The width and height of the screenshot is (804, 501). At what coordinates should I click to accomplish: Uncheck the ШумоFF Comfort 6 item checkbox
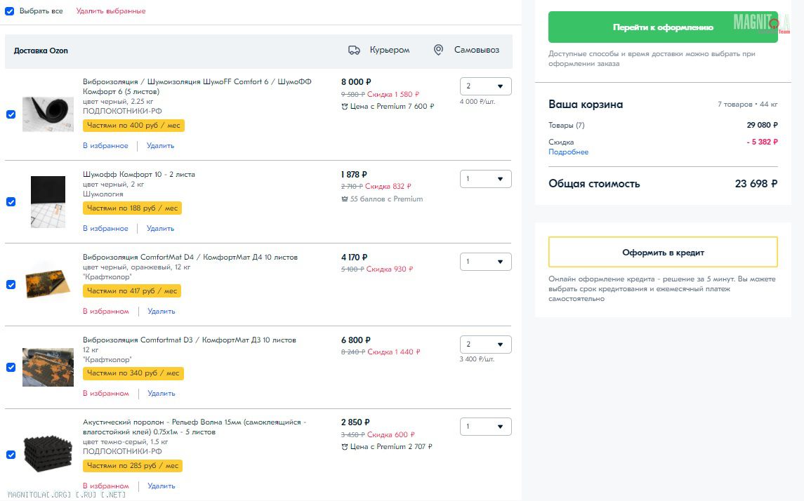11,114
